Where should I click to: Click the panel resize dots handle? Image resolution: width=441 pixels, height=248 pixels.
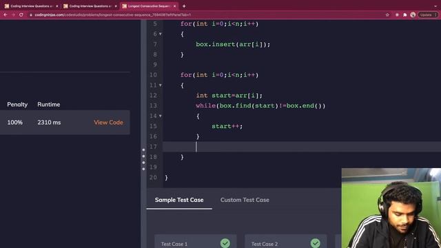(x=143, y=159)
